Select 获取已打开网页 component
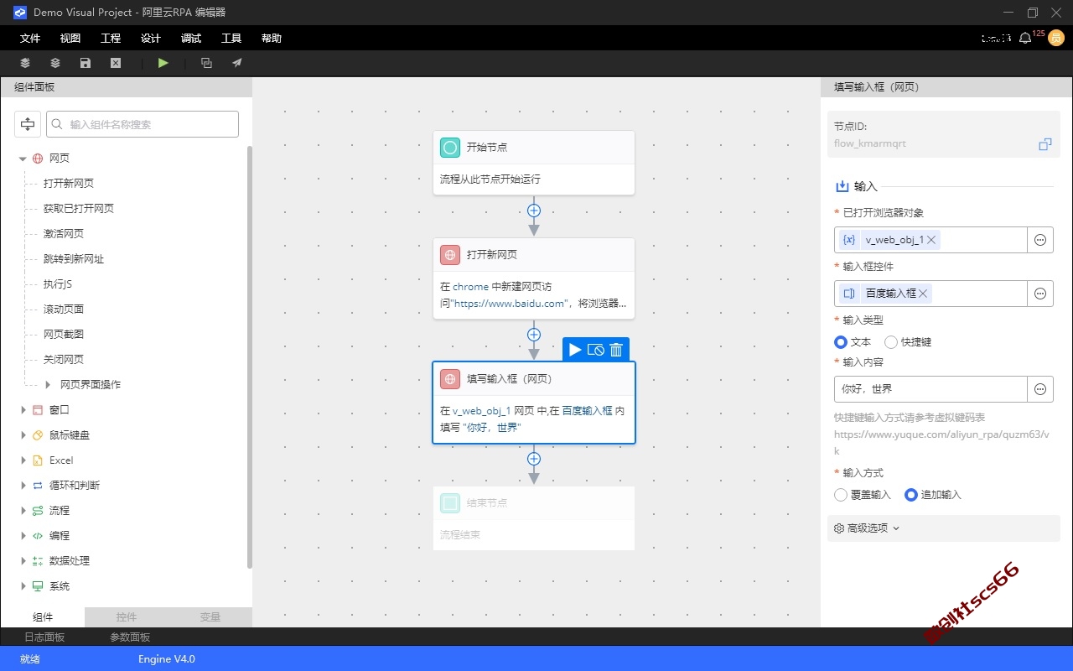This screenshot has width=1073, height=671. 79,209
